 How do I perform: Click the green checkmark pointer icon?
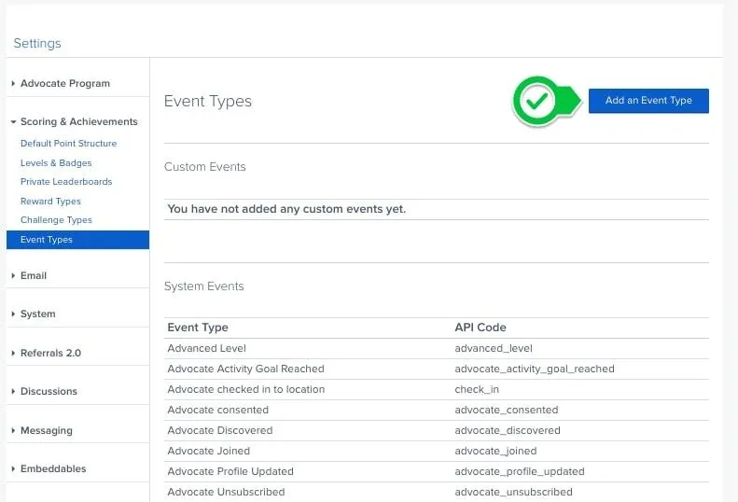546,101
